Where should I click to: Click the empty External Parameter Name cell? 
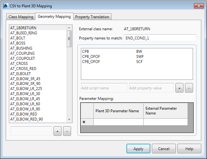165,122
